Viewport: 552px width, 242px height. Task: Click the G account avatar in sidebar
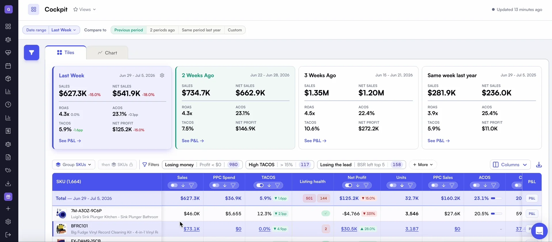coord(8,9)
